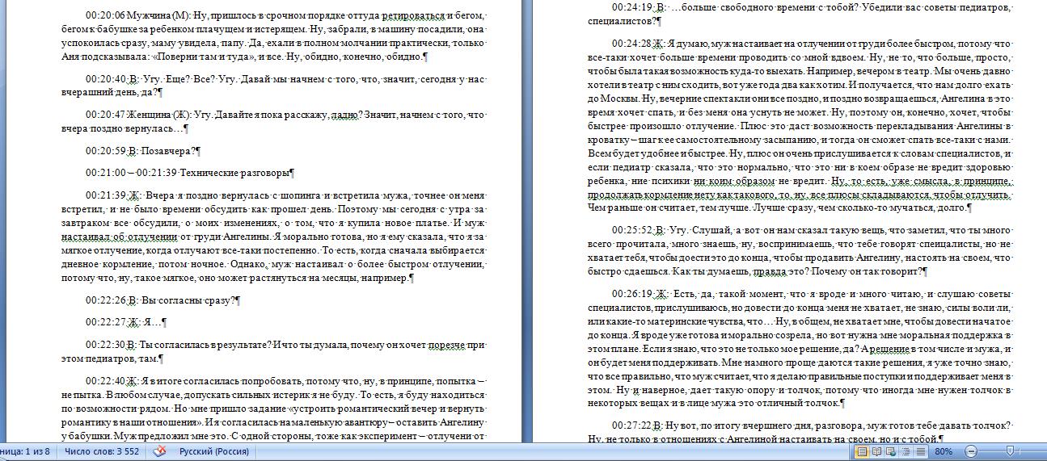Place cursor at timestamp 00:24:19
1047x461 pixels.
(632, 8)
